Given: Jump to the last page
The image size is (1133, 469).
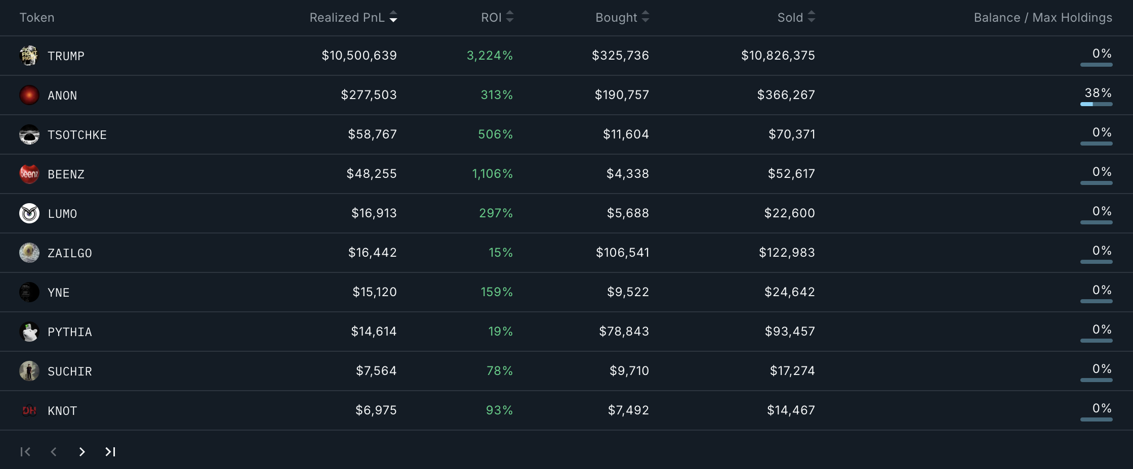Looking at the screenshot, I should point(110,452).
